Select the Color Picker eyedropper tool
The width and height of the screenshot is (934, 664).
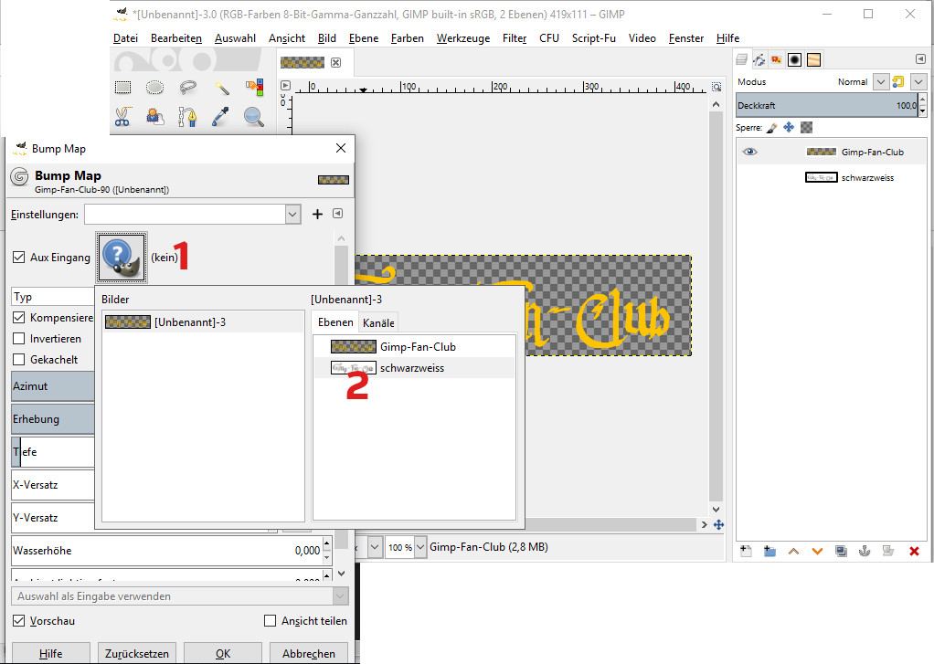[221, 116]
